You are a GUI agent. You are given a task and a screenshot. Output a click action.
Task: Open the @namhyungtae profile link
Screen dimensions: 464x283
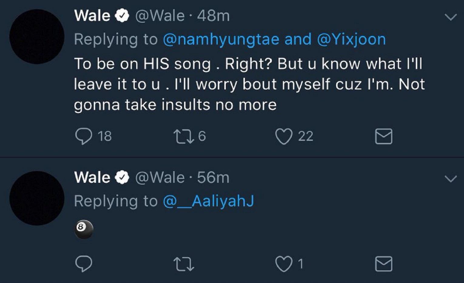[221, 39]
